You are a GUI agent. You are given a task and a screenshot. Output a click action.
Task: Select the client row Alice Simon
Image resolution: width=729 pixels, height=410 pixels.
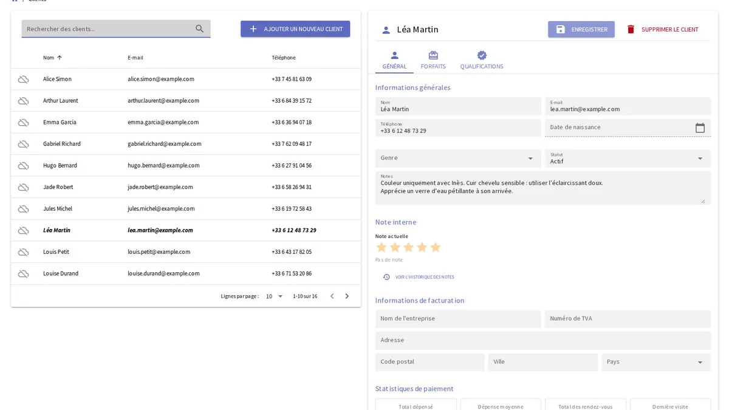pyautogui.click(x=186, y=79)
